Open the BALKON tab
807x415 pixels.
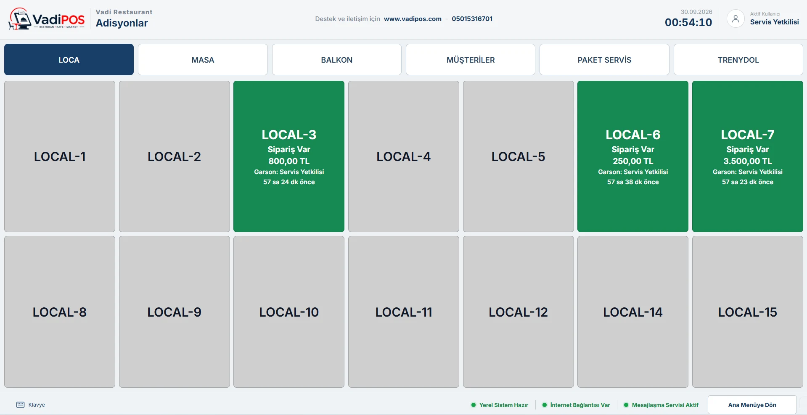click(336, 60)
